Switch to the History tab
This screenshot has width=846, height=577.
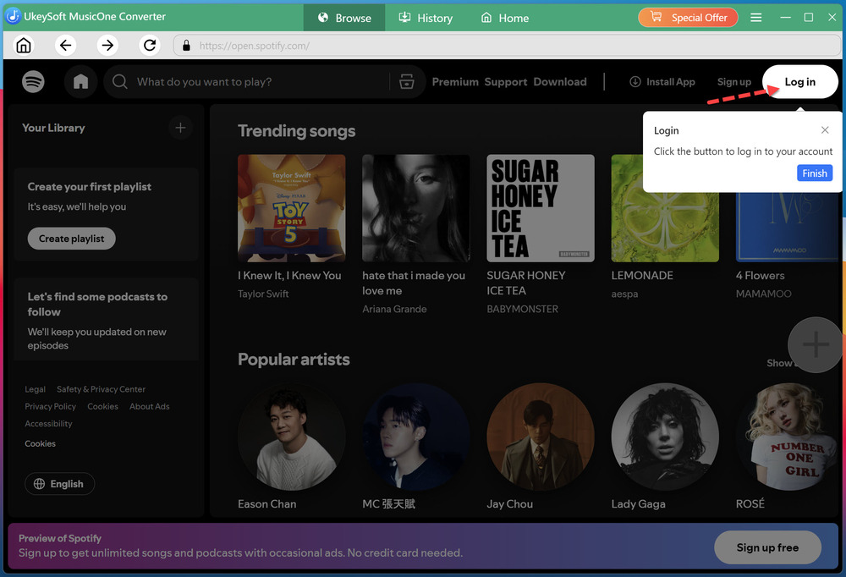[x=426, y=18]
